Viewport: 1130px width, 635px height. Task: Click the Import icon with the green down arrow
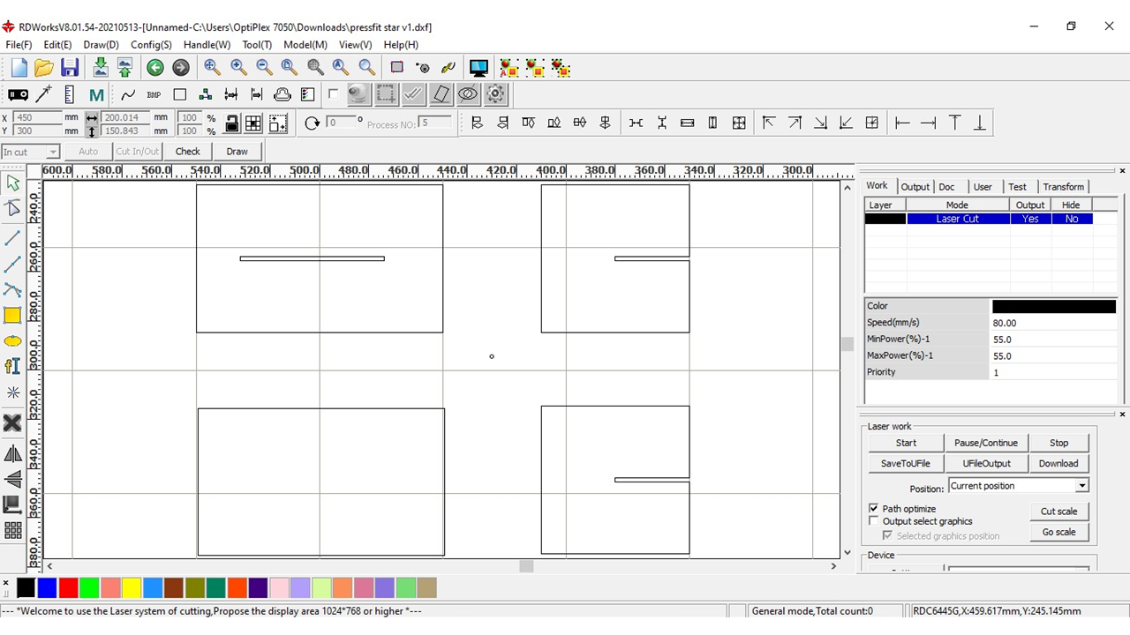point(101,68)
